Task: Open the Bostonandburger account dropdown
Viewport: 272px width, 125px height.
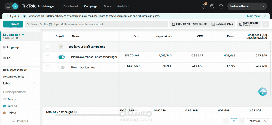Action: (x=247, y=6)
